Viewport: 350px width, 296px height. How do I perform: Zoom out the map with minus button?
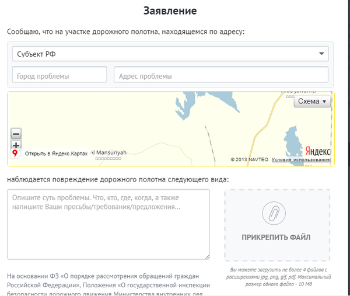[16, 134]
